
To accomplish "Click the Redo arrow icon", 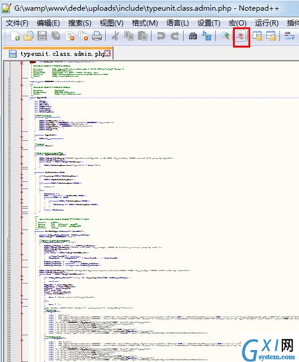I will pyautogui.click(x=175, y=36).
